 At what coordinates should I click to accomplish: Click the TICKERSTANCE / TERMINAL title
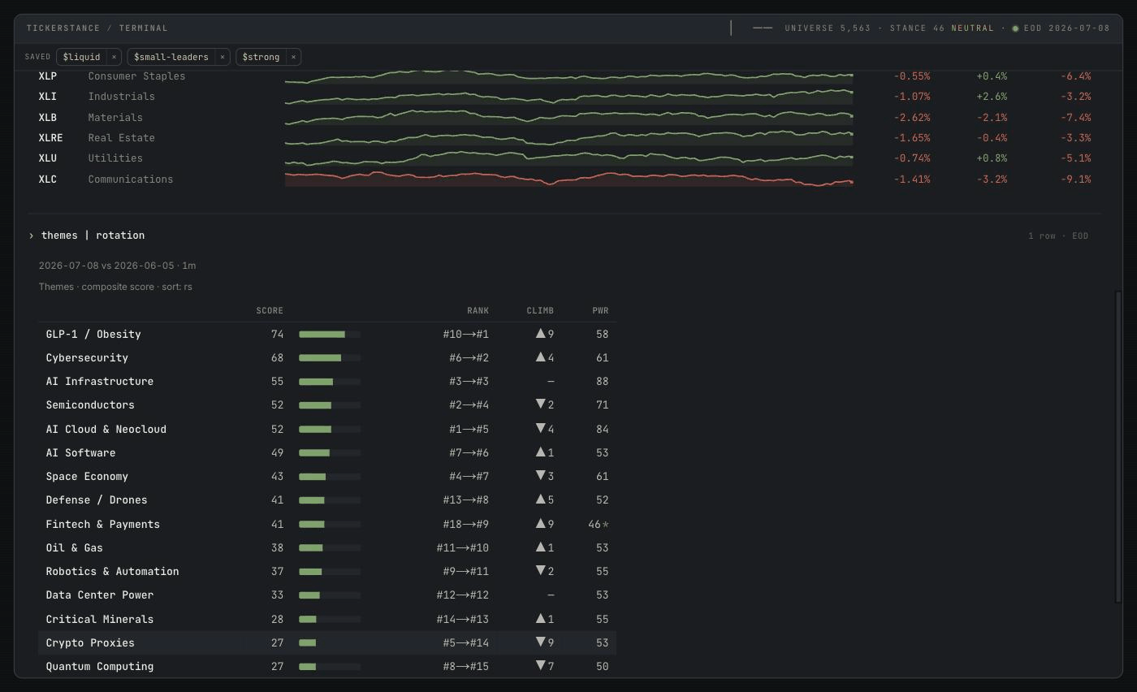[97, 28]
